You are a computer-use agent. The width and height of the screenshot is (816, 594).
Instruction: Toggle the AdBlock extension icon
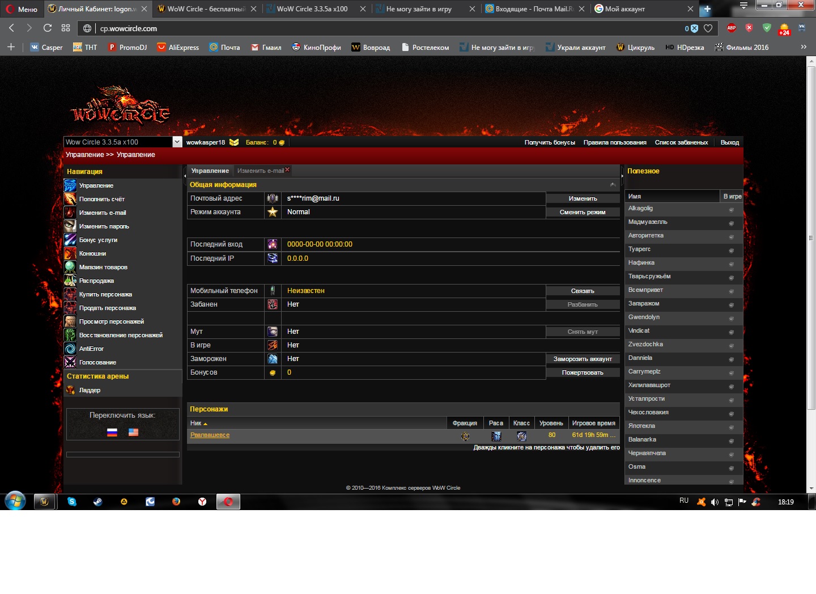click(732, 28)
